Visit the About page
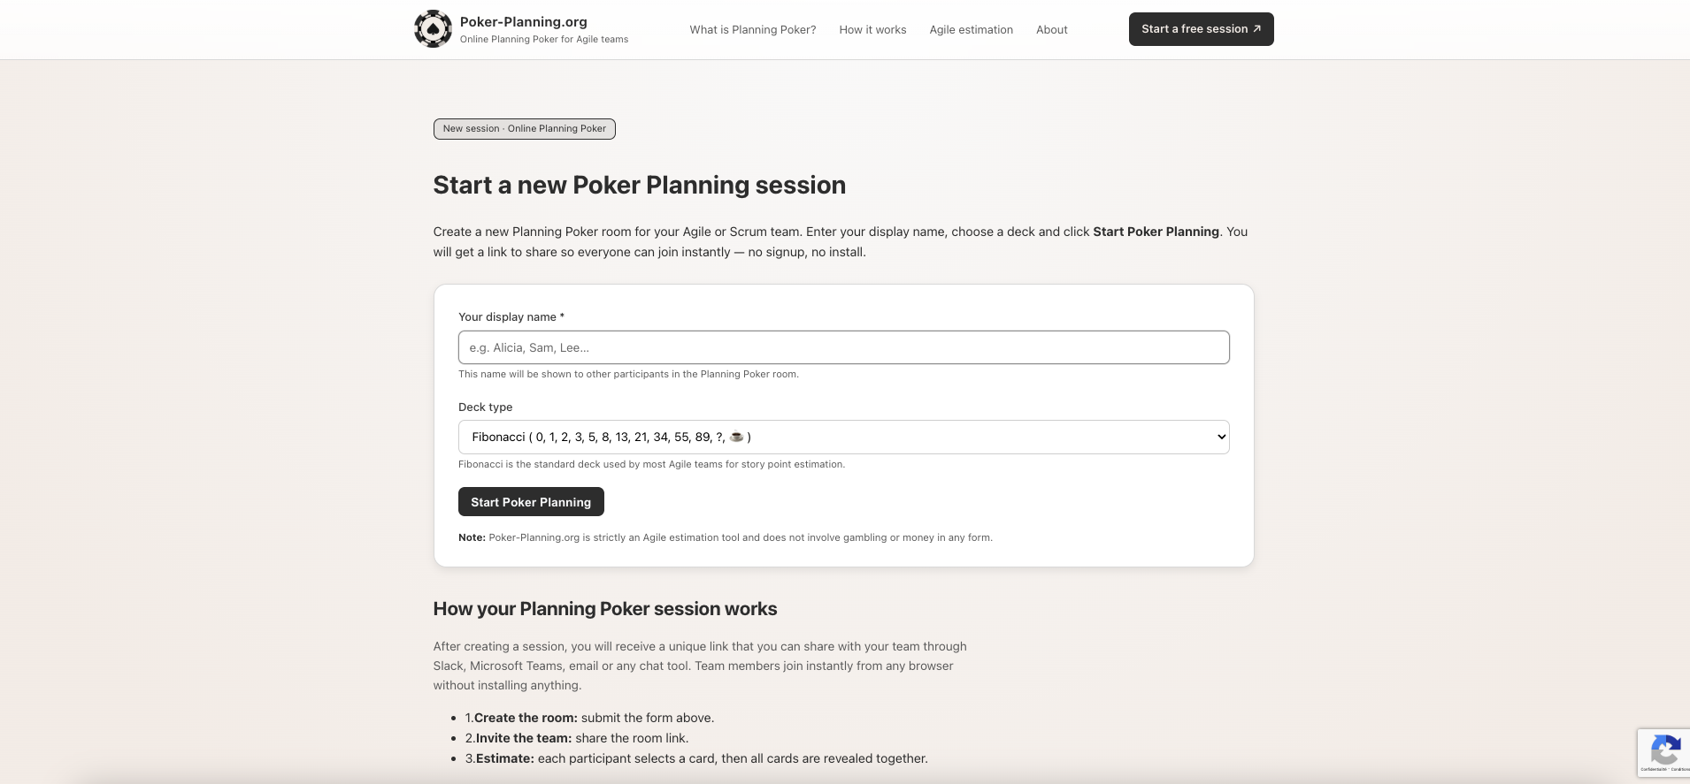Screen dimensions: 1690x784 pyautogui.click(x=1051, y=29)
